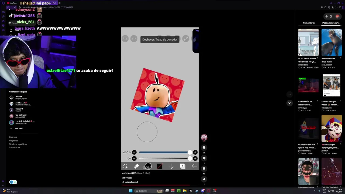This screenshot has height=194, width=345.
Task: Decrease brush size with the minus button
Action: [x=134, y=152]
